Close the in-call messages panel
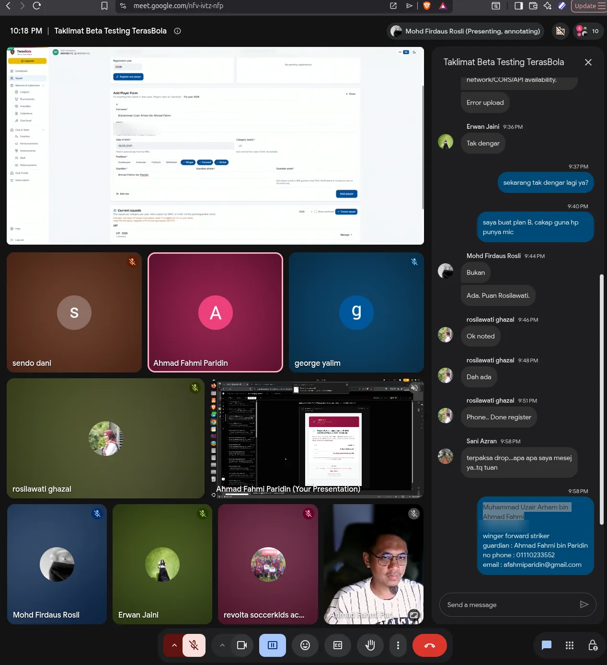This screenshot has width=607, height=665. coord(588,62)
